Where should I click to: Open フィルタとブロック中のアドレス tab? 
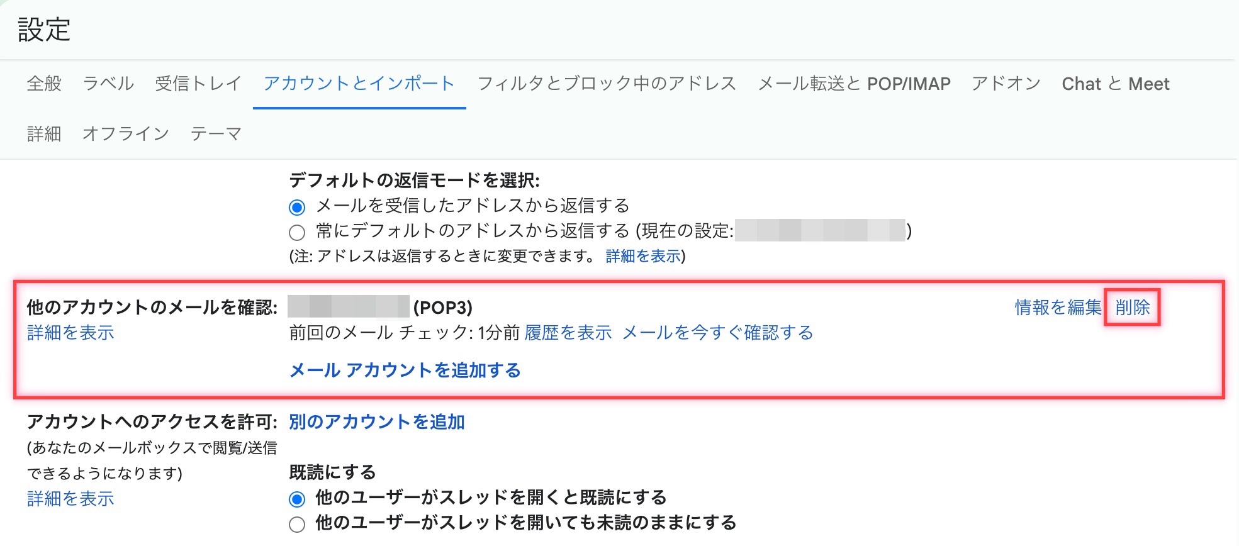[607, 84]
